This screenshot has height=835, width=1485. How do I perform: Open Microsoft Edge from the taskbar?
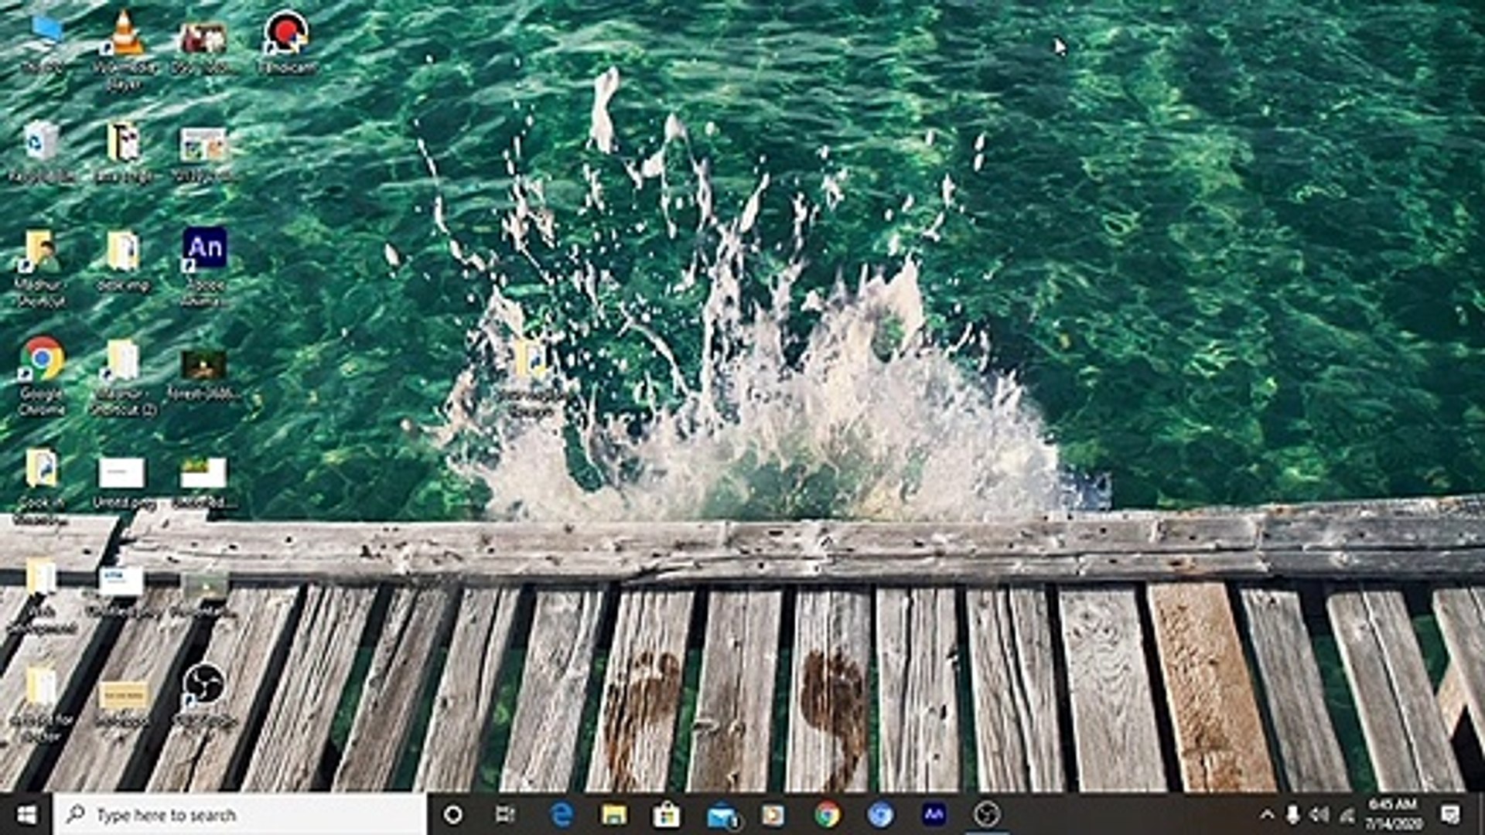coord(562,814)
